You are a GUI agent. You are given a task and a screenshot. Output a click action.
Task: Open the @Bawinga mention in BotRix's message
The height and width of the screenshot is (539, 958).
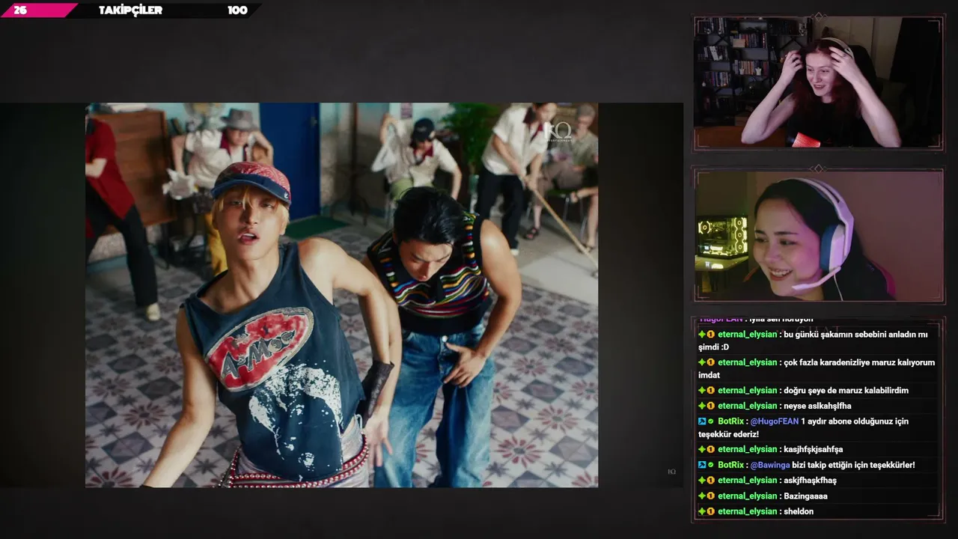(x=771, y=465)
